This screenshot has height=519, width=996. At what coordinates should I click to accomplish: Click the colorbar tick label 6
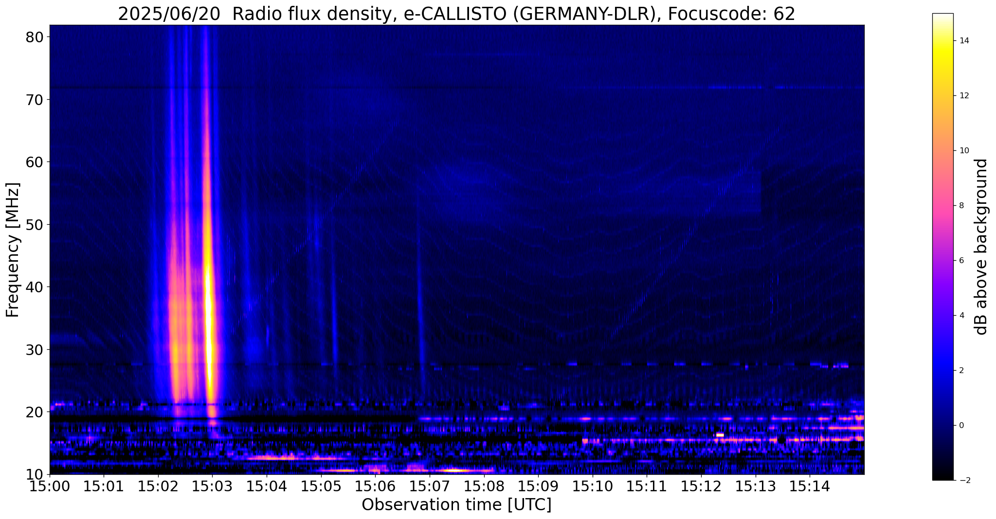[x=961, y=261]
